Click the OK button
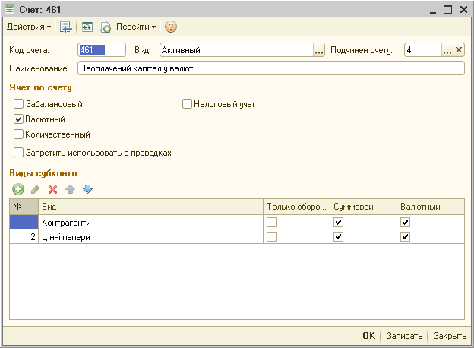474x348 pixels. (x=369, y=336)
